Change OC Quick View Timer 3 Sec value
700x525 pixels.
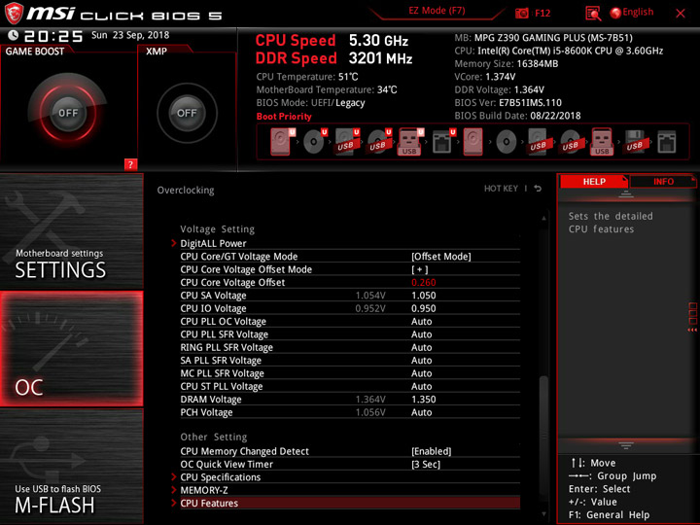click(426, 465)
